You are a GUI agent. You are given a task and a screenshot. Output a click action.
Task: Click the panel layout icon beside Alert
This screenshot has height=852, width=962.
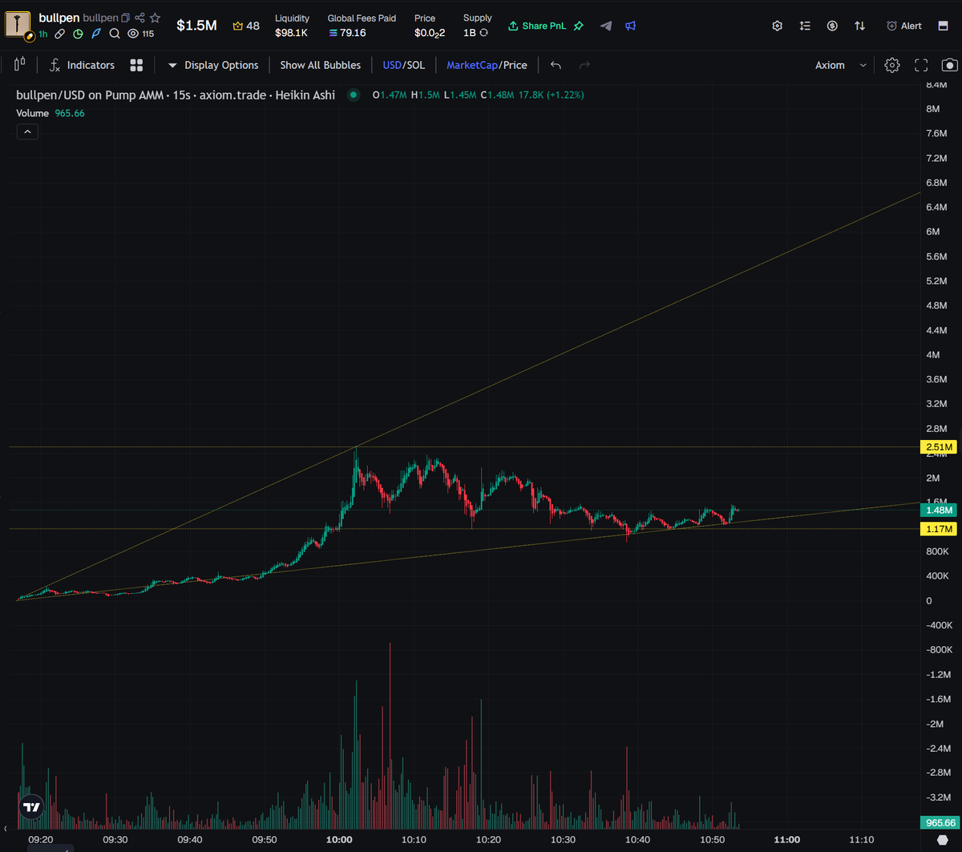coord(941,26)
